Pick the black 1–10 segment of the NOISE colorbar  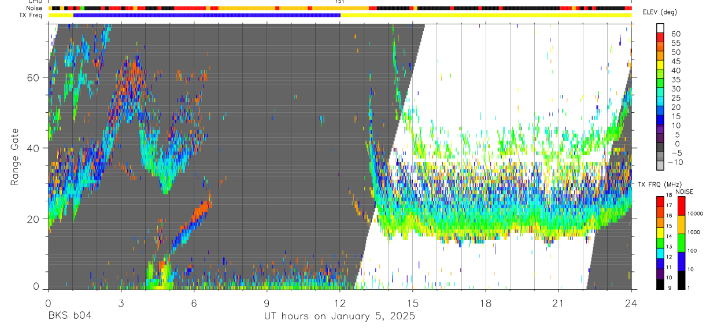coord(681,280)
